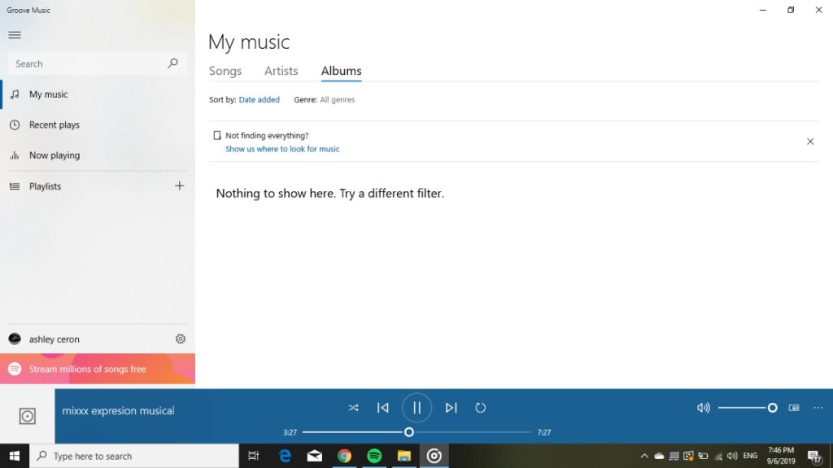Toggle repeat mode
Viewport: 833px width, 468px height.
(x=480, y=408)
